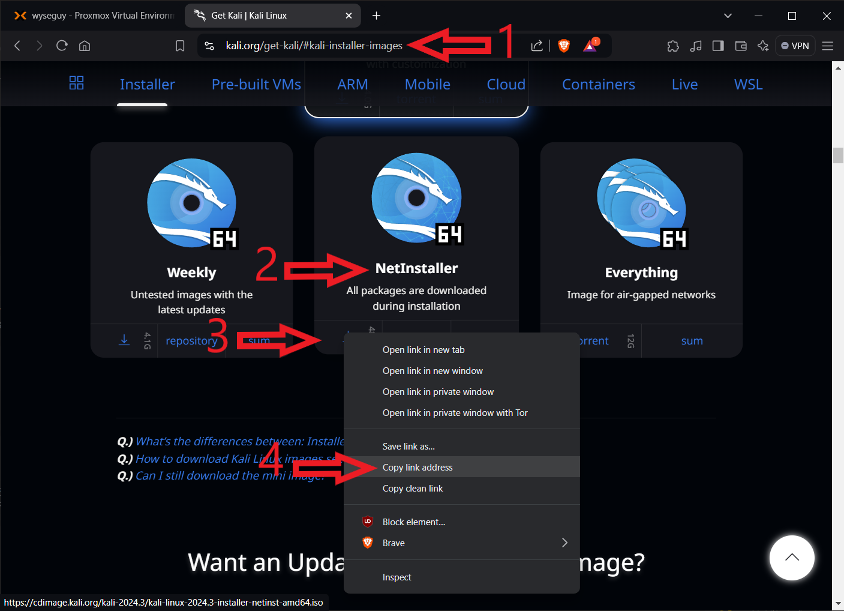Screen dimensions: 844x611
Task: Choose Copy link address
Action: point(462,468)
